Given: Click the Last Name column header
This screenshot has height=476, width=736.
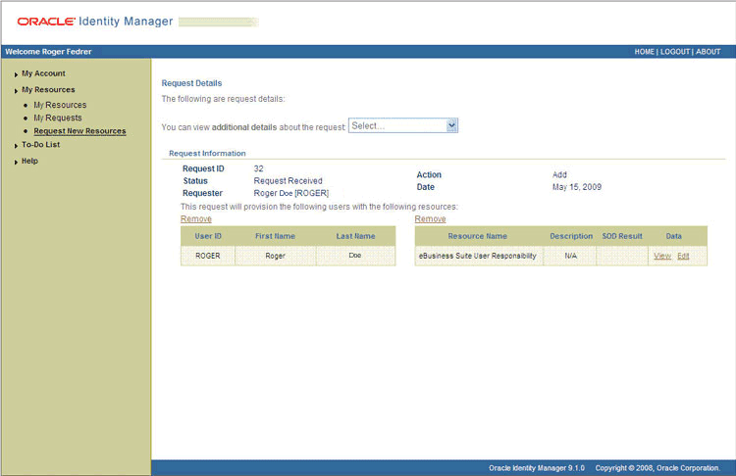Looking at the screenshot, I should coord(355,236).
